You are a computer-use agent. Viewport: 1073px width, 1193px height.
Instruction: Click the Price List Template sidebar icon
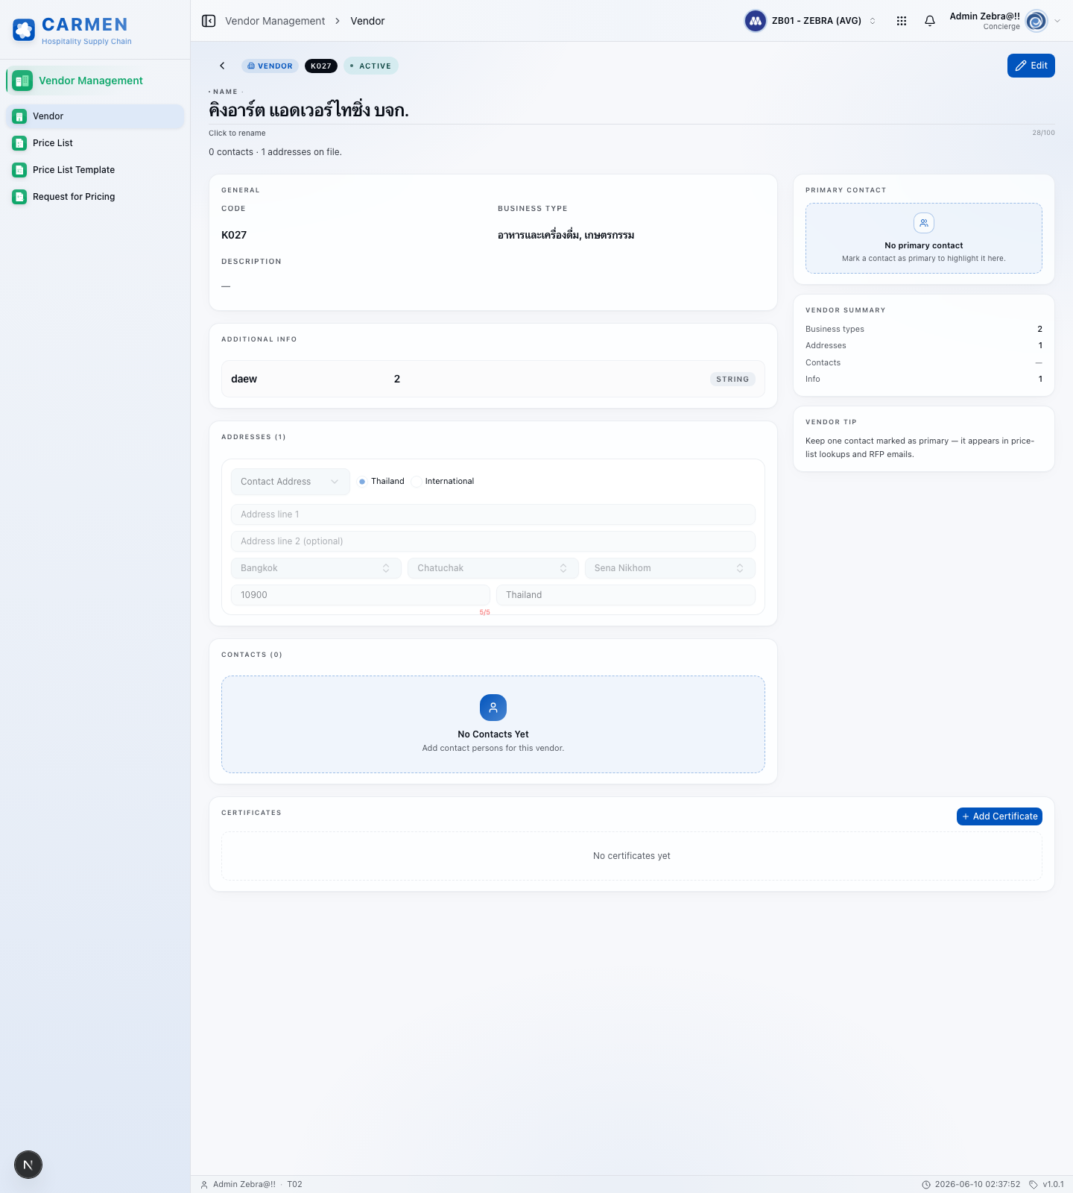pyautogui.click(x=19, y=170)
